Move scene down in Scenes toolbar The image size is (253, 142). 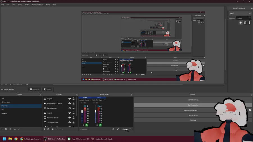pos(19,129)
